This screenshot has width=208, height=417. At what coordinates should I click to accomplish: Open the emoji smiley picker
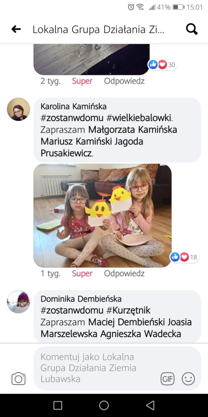point(188,379)
